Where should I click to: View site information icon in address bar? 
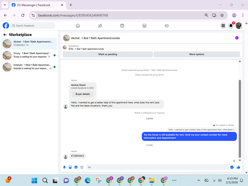click(x=33, y=15)
